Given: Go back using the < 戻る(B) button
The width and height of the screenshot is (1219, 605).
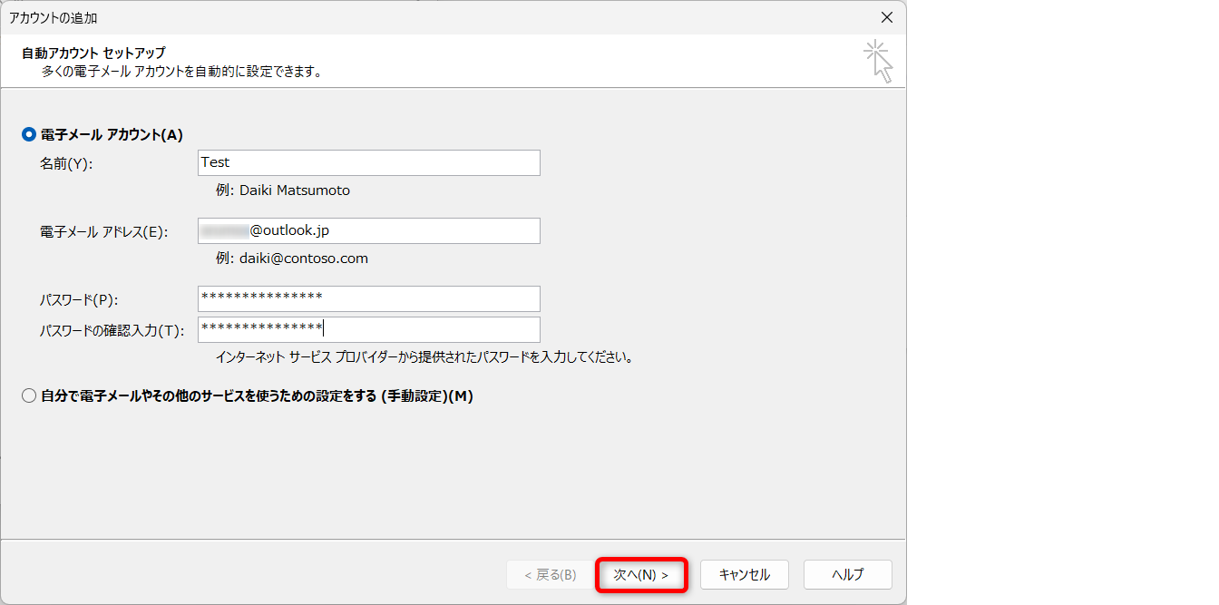Looking at the screenshot, I should point(550,575).
